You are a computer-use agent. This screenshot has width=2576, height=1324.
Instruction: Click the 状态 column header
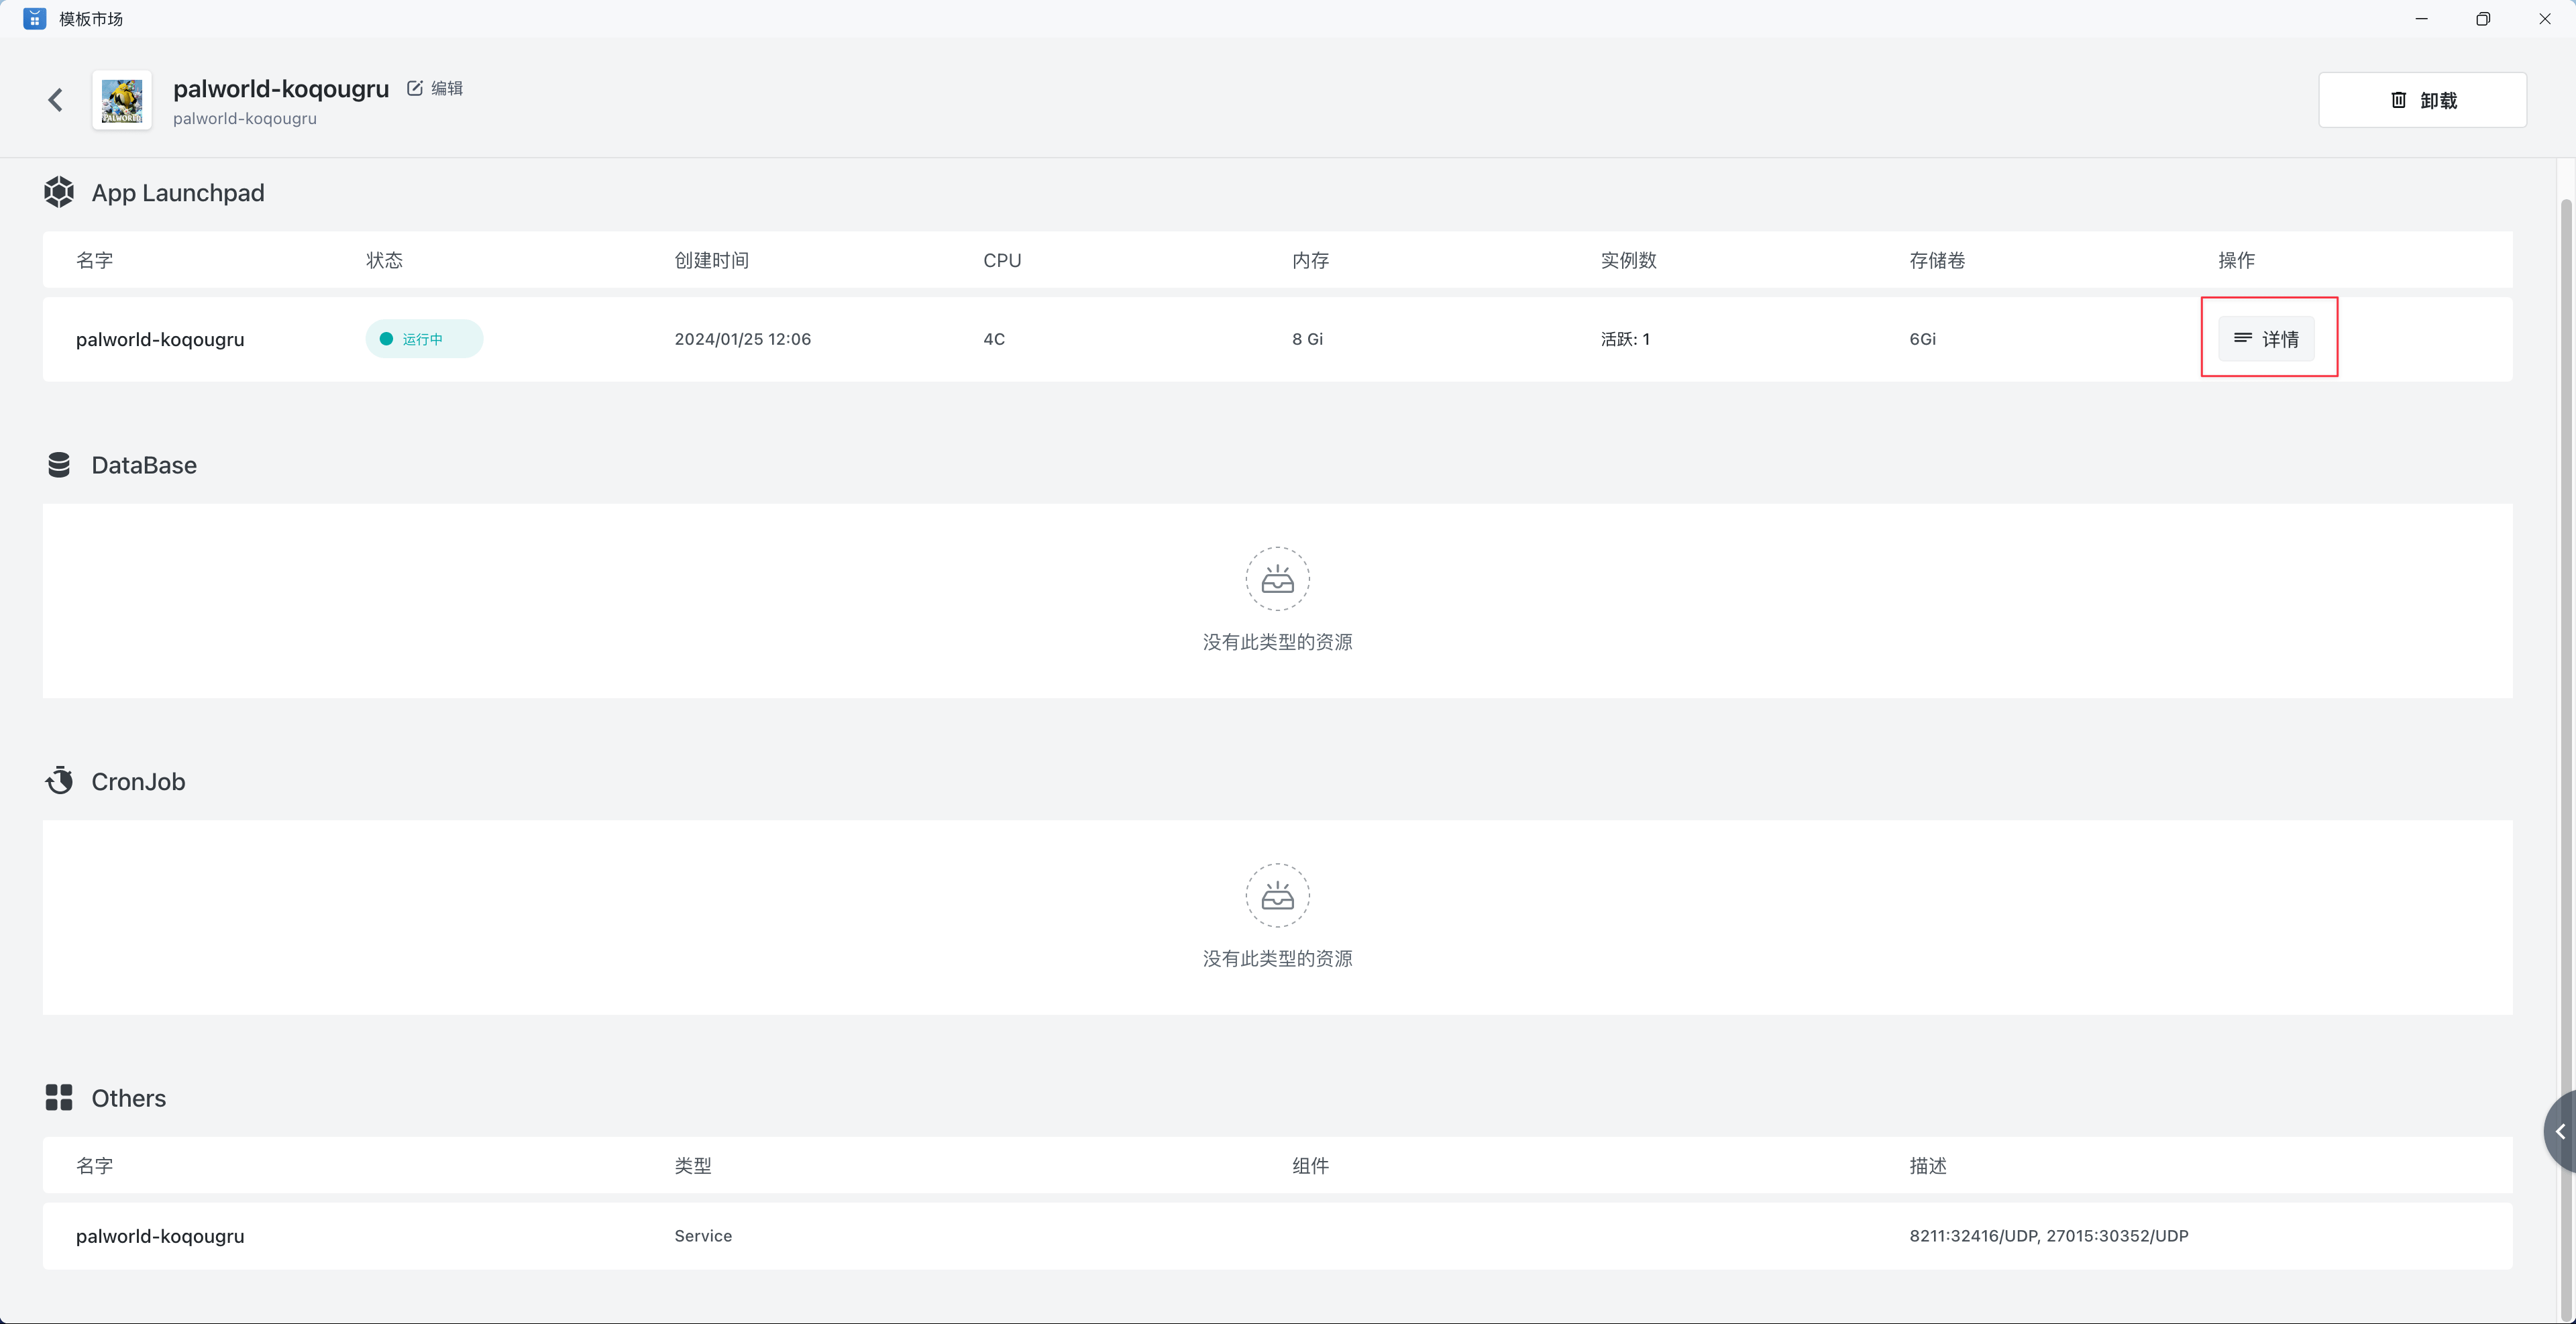point(385,260)
